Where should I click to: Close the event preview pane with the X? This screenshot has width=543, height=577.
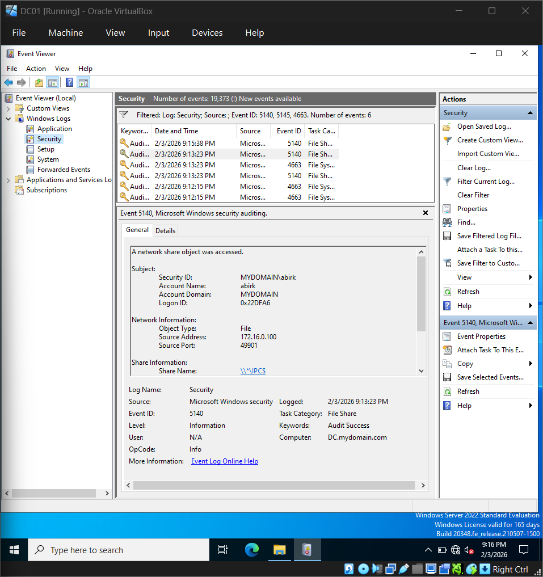(x=426, y=213)
